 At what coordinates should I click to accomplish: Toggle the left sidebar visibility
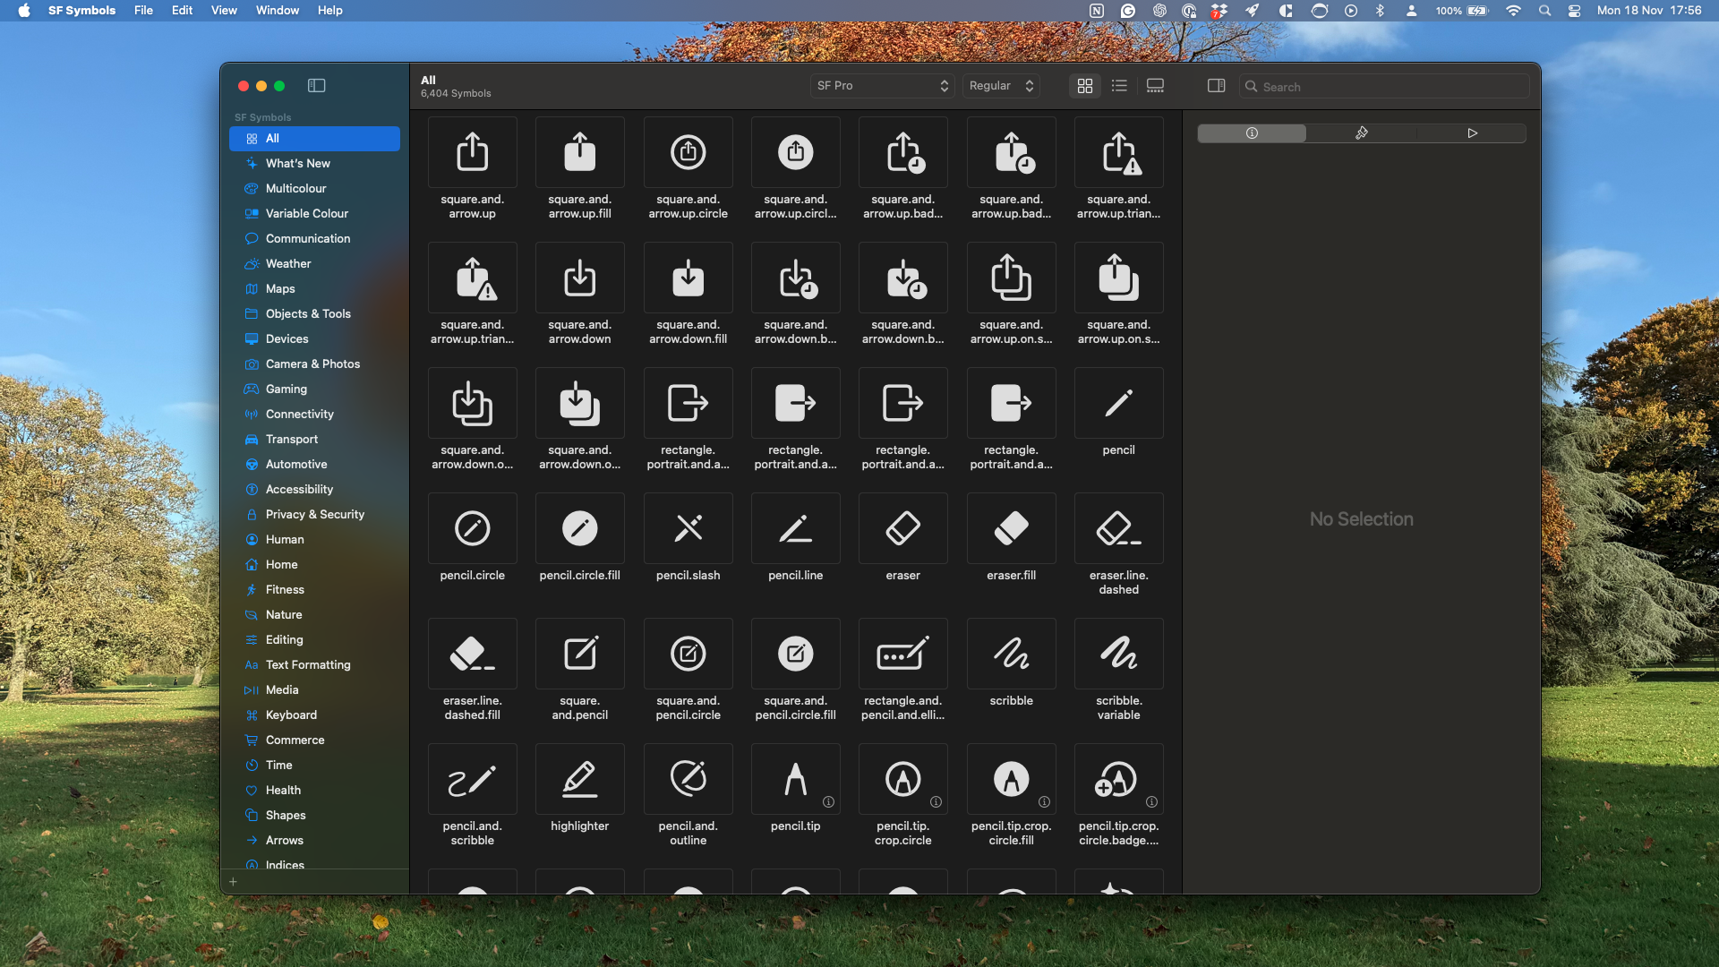coord(316,86)
